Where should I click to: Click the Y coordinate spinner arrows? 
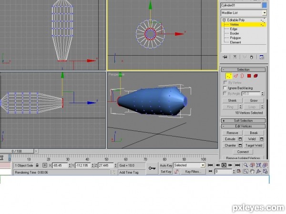[x=92, y=165]
